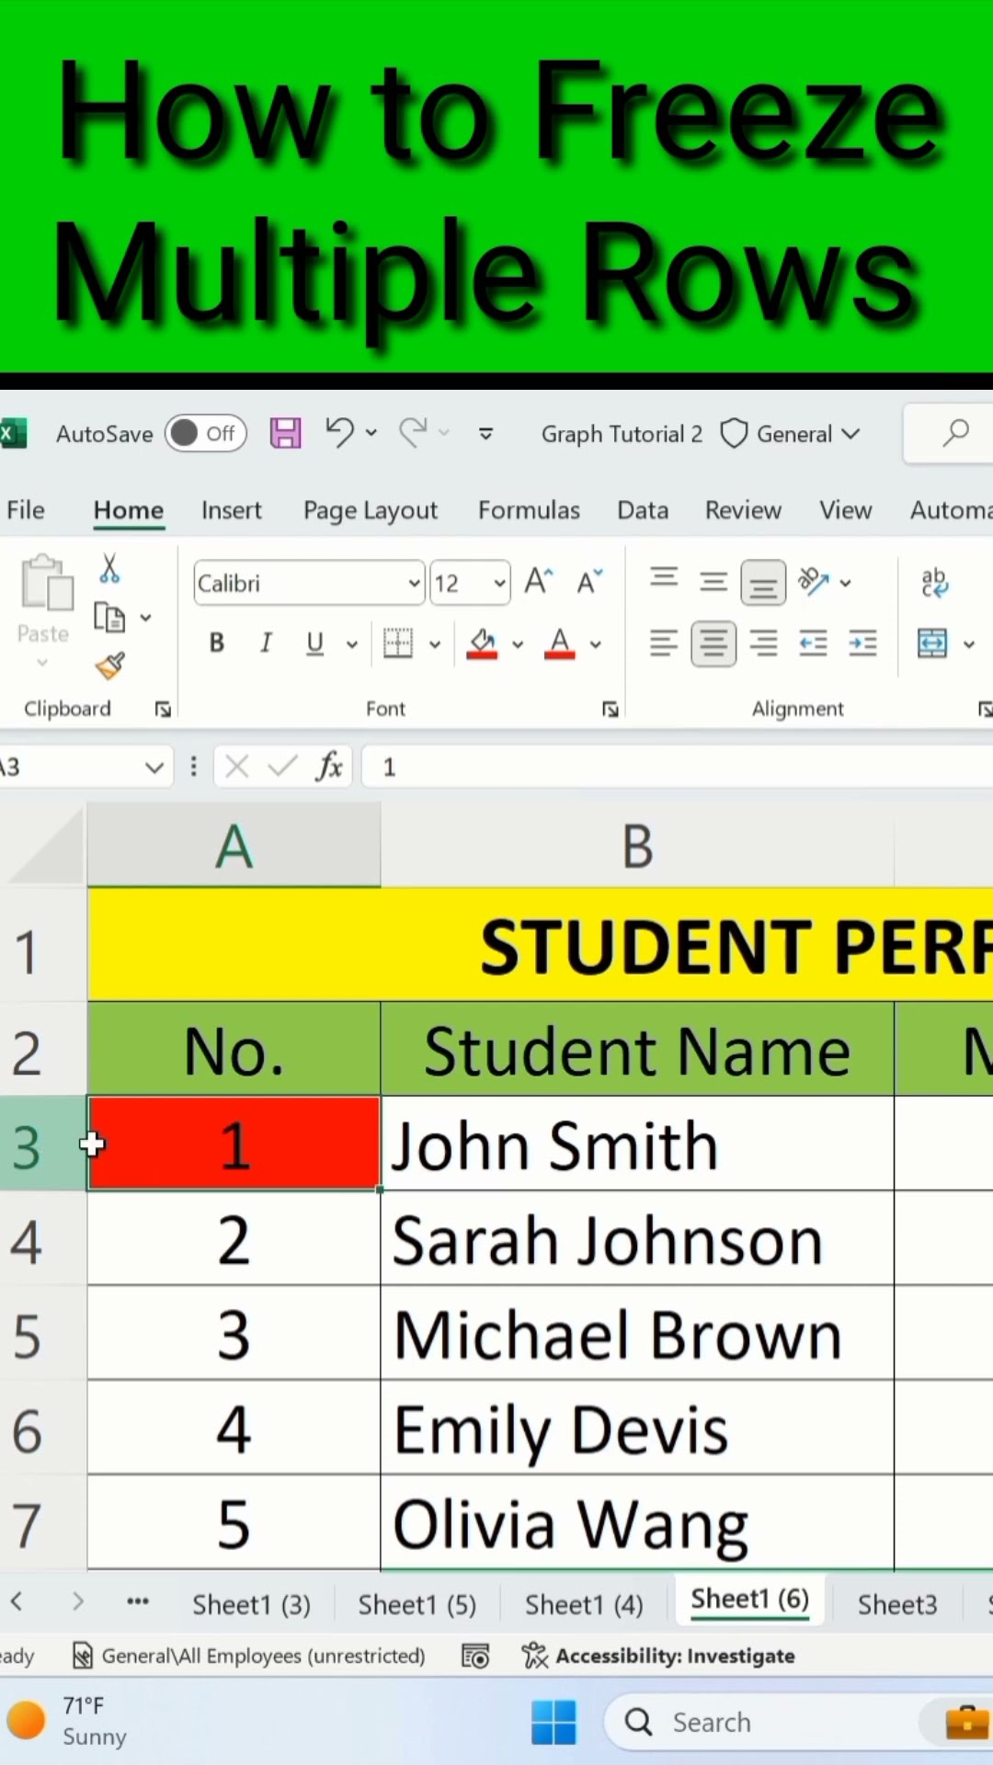Switch to Sheet3 sheet tab
993x1765 pixels.
tap(896, 1604)
